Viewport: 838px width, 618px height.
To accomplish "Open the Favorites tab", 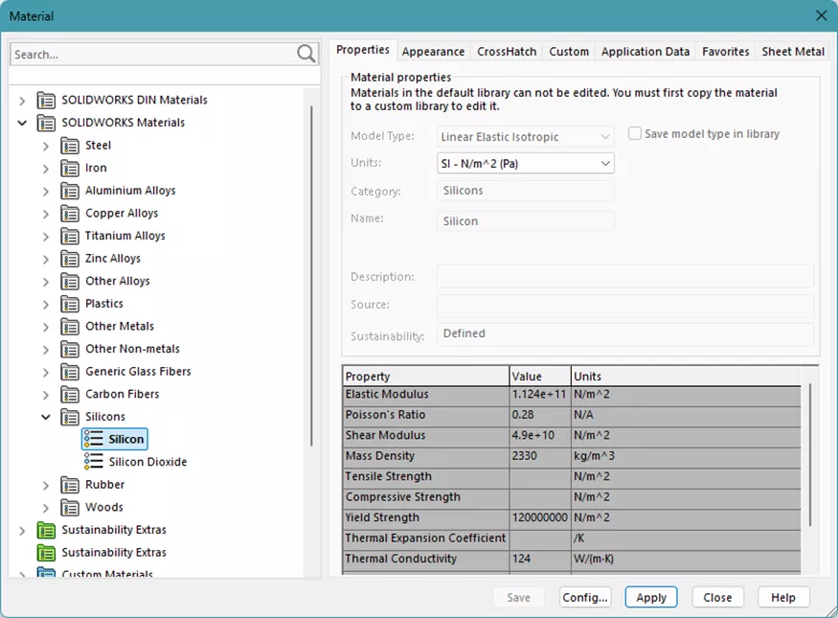I will click(x=725, y=52).
